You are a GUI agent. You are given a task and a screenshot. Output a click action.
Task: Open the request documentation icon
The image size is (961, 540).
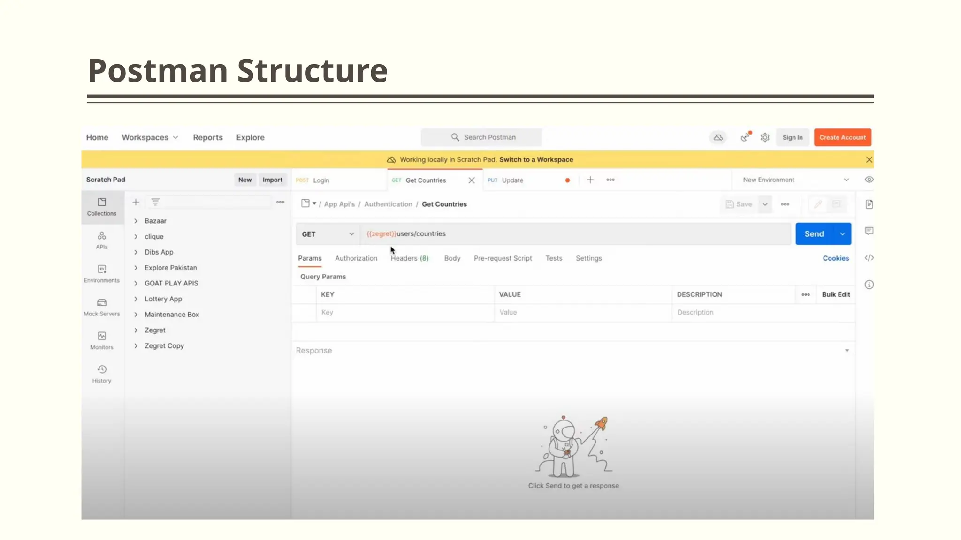pos(869,204)
